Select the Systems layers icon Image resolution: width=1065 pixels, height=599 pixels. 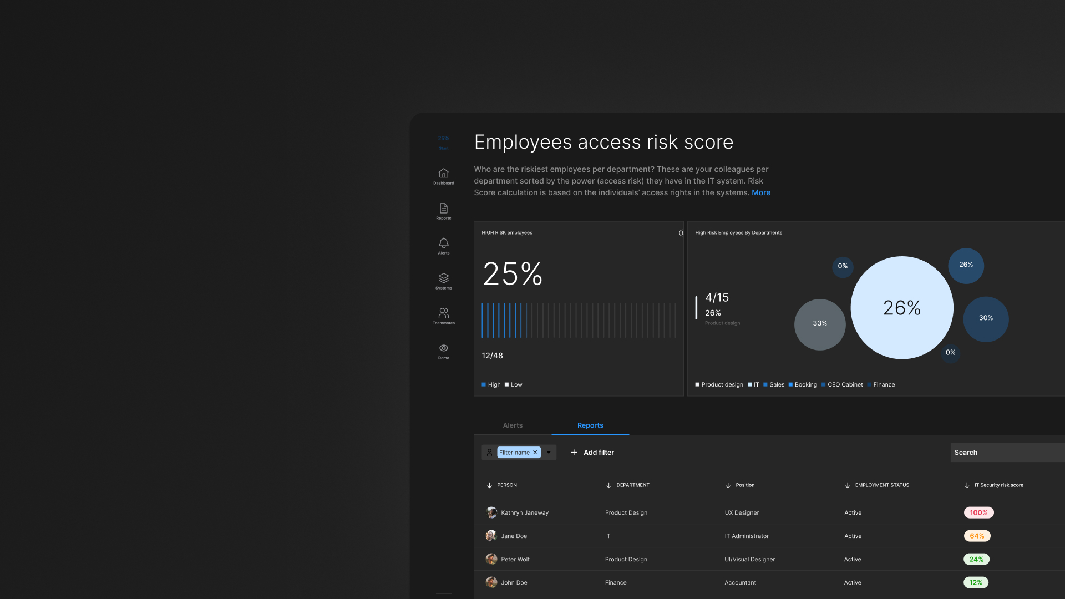(x=443, y=278)
